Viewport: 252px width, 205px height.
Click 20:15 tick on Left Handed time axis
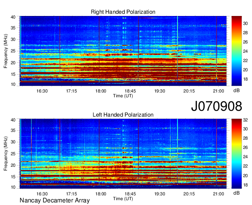[x=189, y=194]
